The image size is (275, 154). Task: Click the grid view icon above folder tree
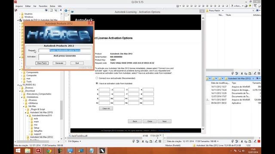(x=46, y=10)
